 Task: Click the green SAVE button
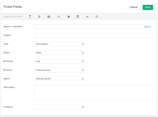[x=148, y=7]
